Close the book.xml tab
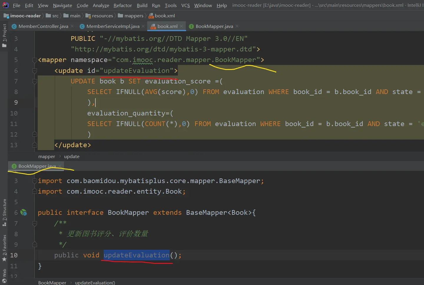The width and height of the screenshot is (424, 285). (181, 26)
